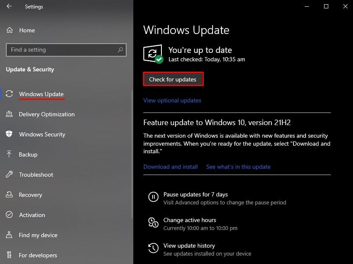Click the Settings window title text

pyautogui.click(x=34, y=7)
